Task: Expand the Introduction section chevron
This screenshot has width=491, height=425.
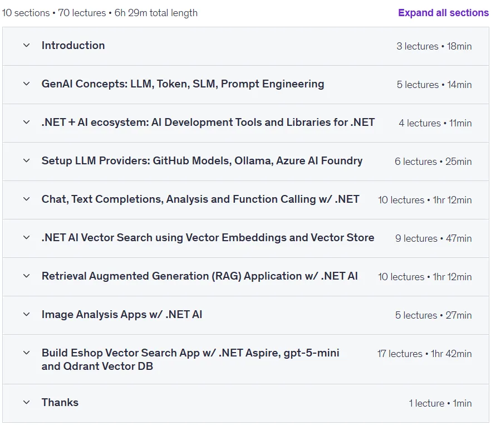Action: pos(27,46)
